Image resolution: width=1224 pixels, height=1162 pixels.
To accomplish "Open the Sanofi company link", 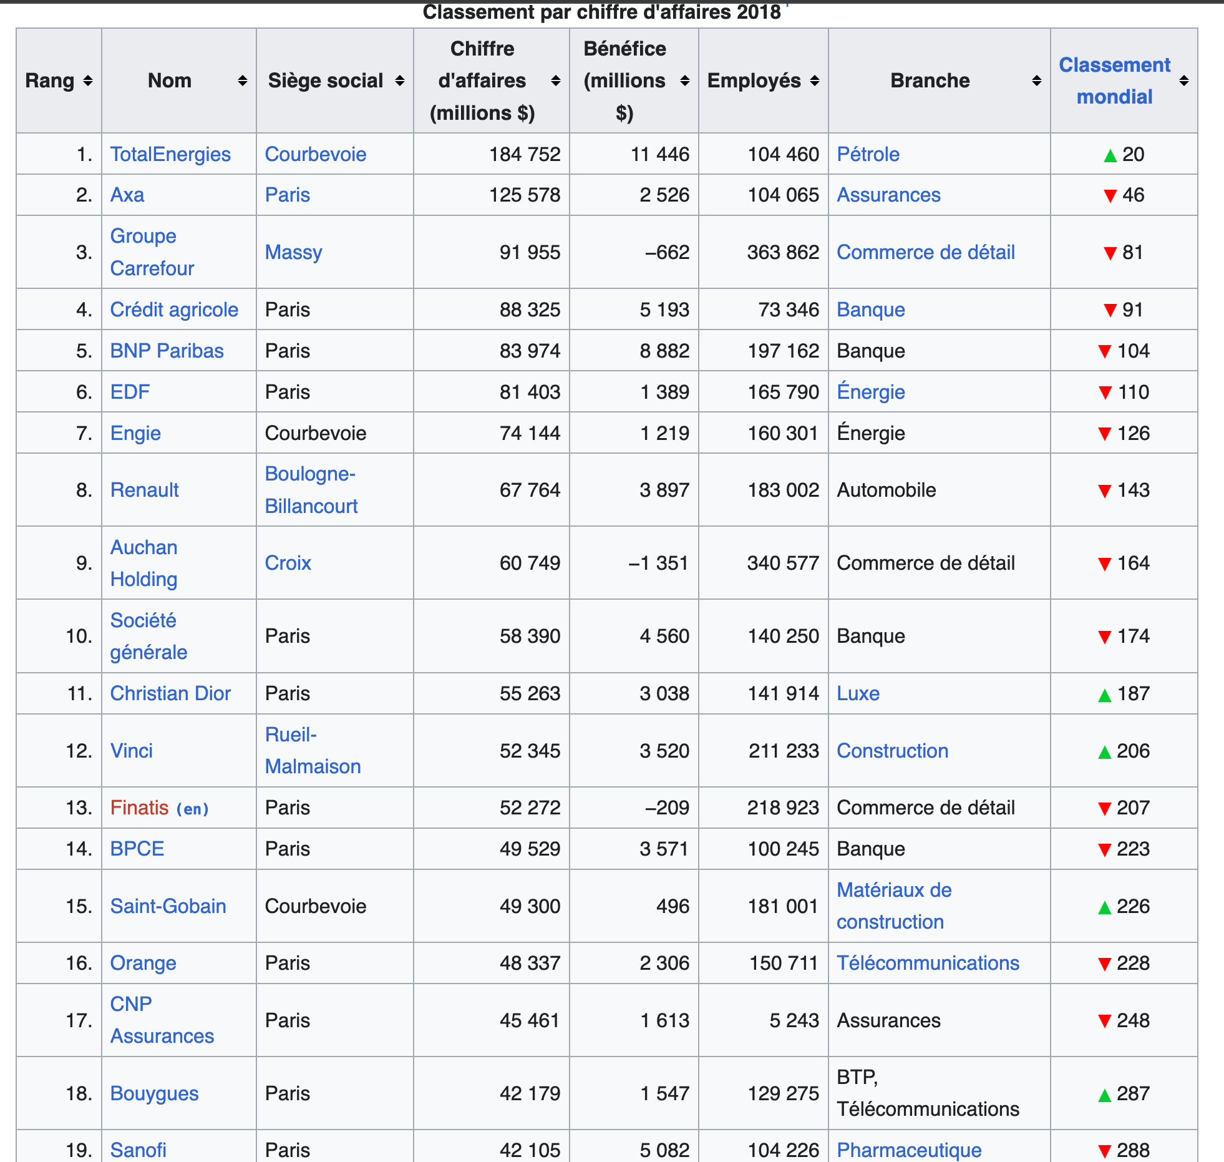I will tap(138, 1150).
